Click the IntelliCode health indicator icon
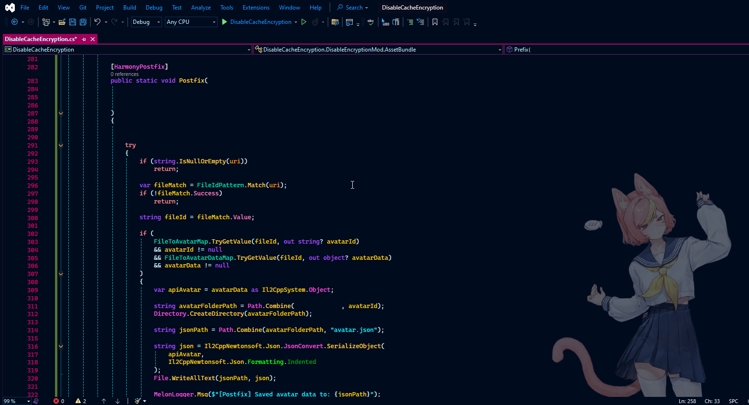The height and width of the screenshot is (405, 749). 36,401
